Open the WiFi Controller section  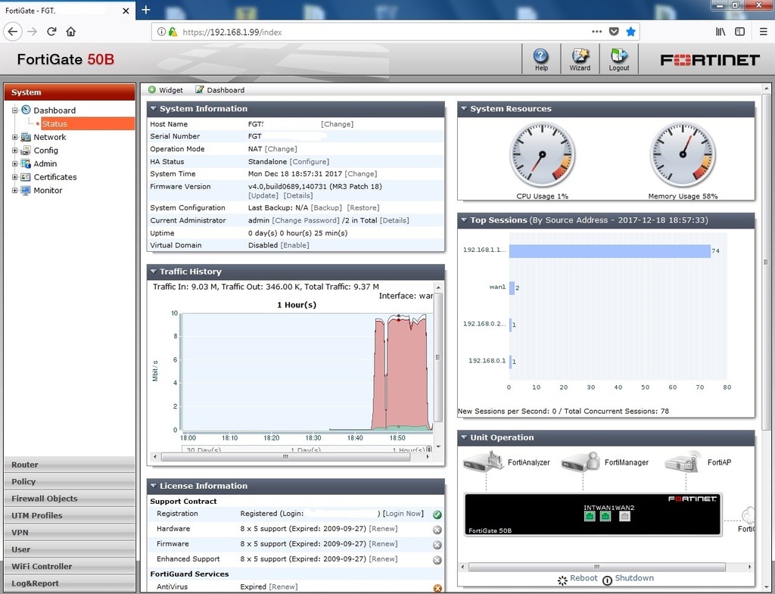(x=69, y=566)
